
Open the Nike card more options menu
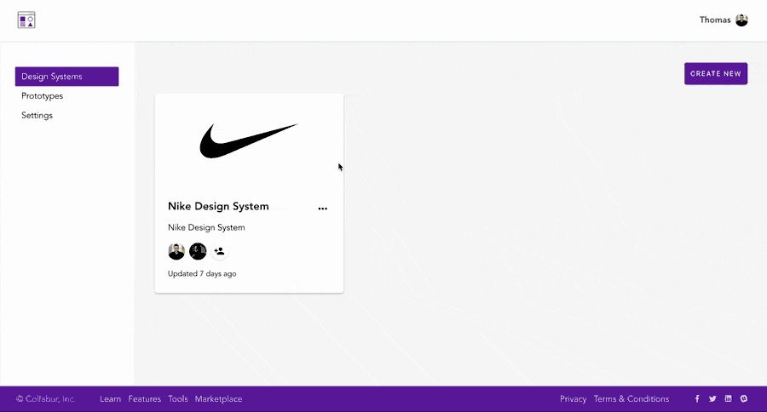322,209
